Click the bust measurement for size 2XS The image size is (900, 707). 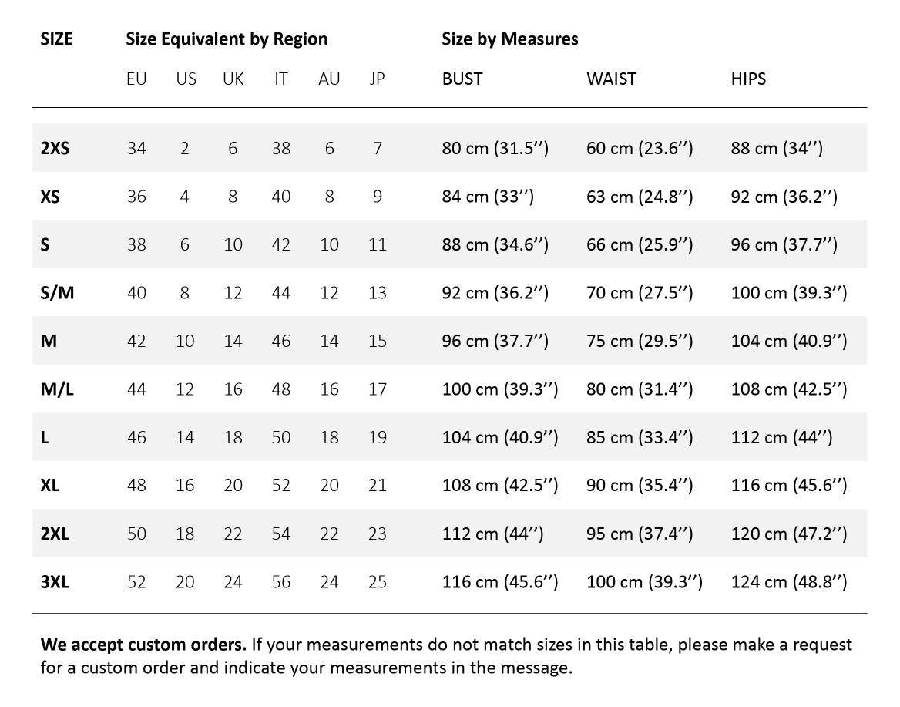click(x=495, y=148)
